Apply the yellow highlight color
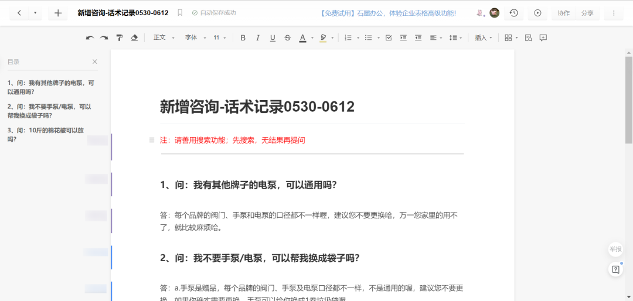 pos(323,38)
